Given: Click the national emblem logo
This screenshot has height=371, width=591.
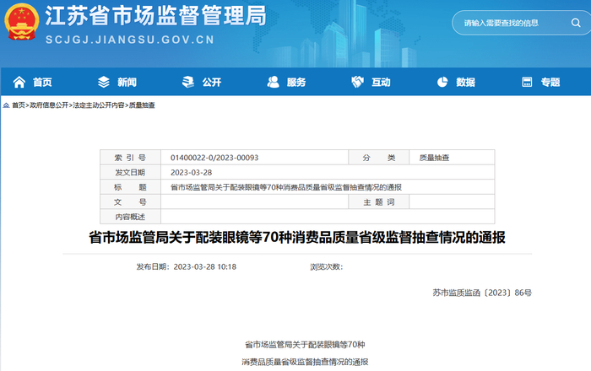Looking at the screenshot, I should coord(19,22).
